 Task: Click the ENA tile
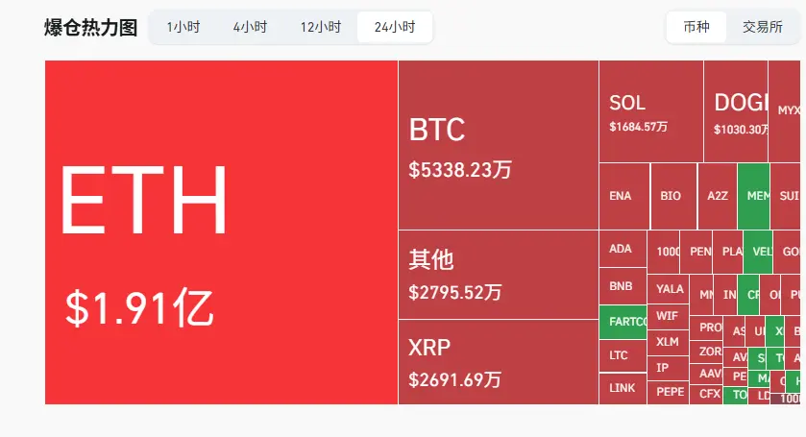click(x=624, y=196)
